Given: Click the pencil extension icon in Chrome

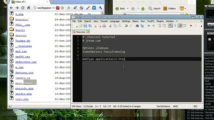Looking at the screenshot, I should (88, 8).
